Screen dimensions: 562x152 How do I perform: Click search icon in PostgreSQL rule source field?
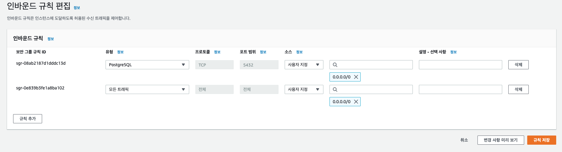(335, 65)
